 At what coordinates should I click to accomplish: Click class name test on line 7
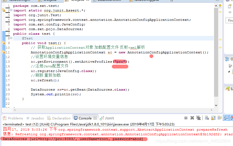[x=46, y=34]
